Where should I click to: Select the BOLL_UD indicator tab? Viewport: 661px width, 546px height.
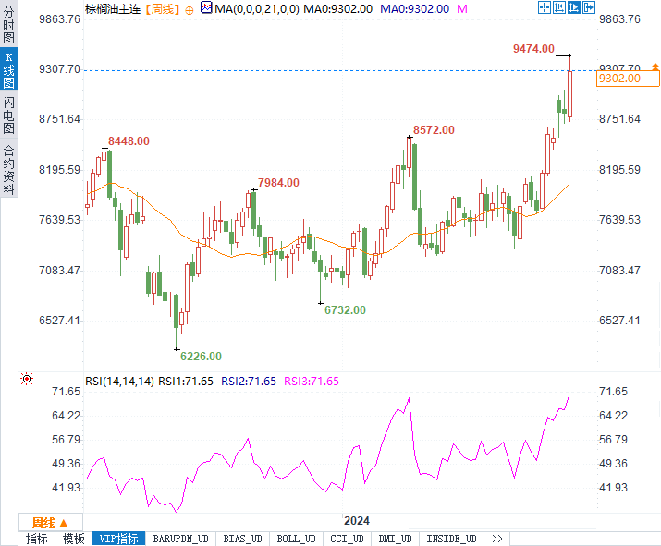point(296,539)
